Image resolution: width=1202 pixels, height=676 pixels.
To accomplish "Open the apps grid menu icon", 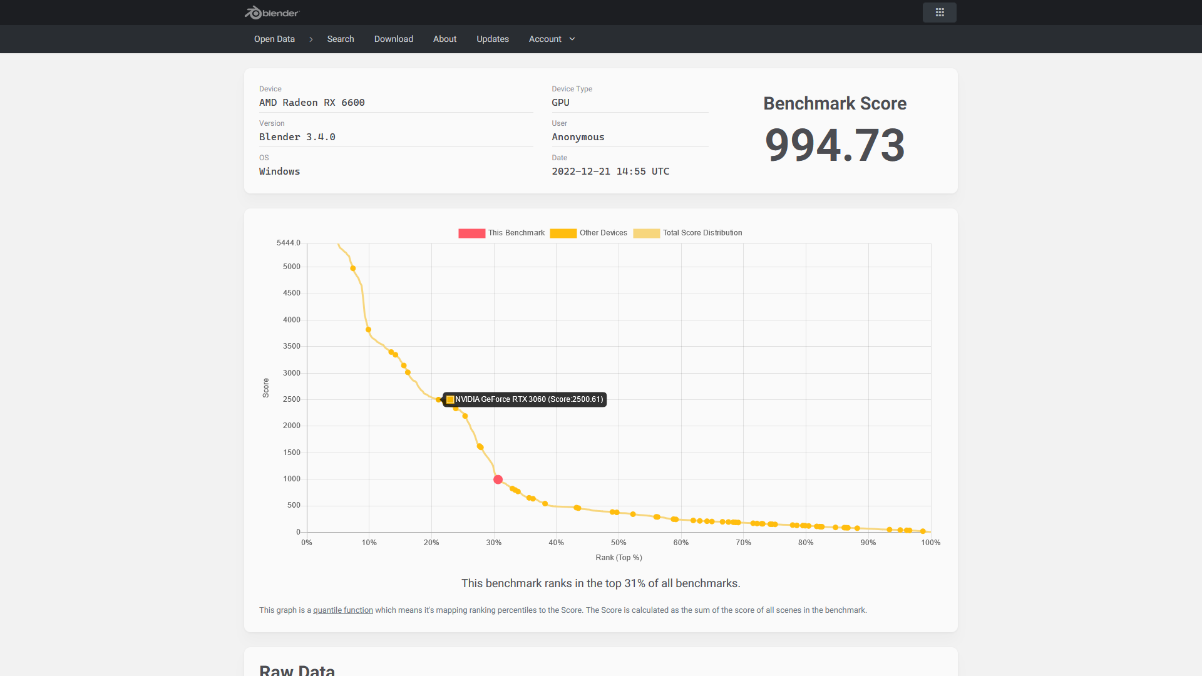I will click(939, 13).
